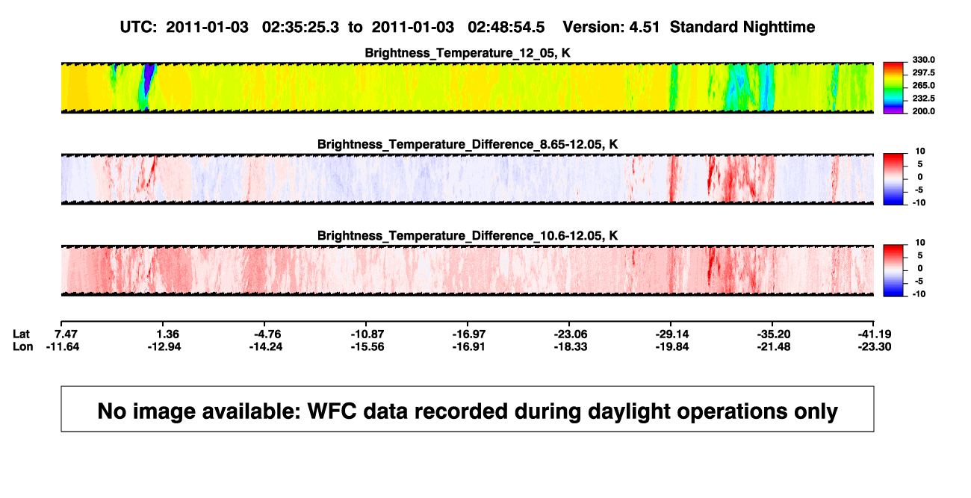
Task: Click the latitude value -16.97
Action: point(469,334)
